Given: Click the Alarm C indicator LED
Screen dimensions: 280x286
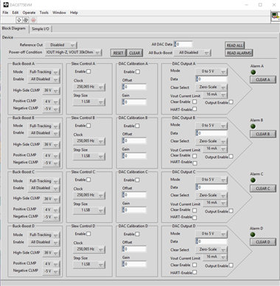Looking at the screenshot, I should coord(253,180).
